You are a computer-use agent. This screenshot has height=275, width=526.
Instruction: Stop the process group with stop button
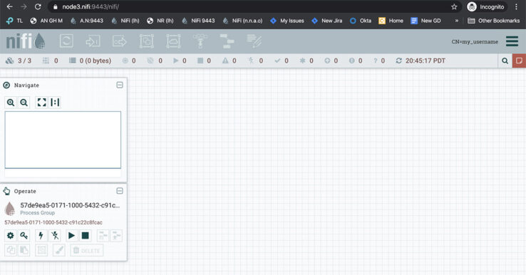(86, 235)
